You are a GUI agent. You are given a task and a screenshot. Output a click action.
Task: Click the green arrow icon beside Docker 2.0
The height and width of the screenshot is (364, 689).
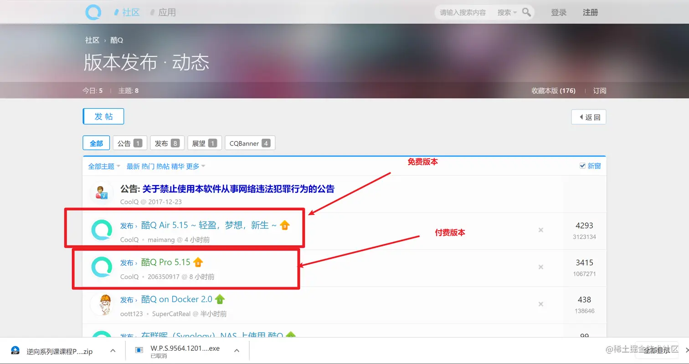pyautogui.click(x=220, y=299)
